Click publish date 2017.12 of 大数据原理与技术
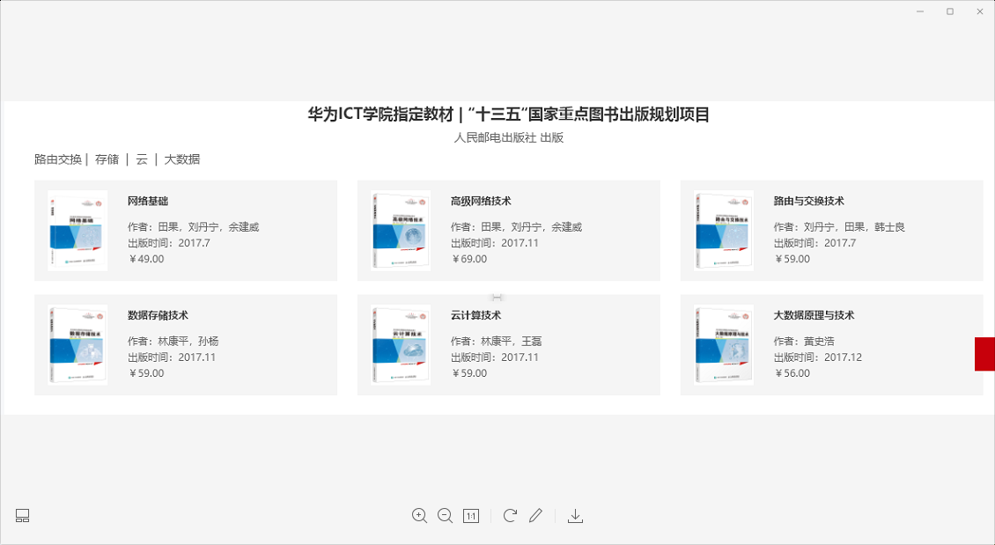Viewport: 995px width, 545px height. pyautogui.click(x=818, y=357)
